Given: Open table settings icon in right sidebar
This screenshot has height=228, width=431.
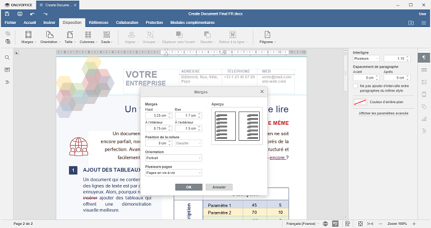Looking at the screenshot, I should tap(424, 70).
